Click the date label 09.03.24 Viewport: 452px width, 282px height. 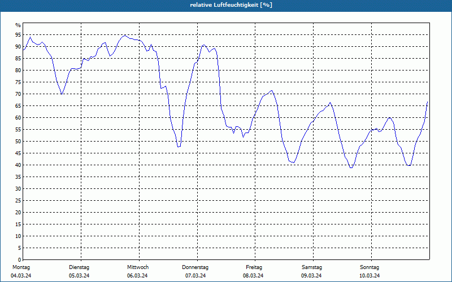coord(311,276)
